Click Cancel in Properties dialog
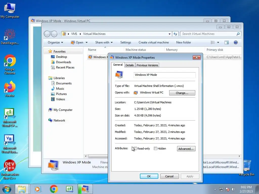Screen dimensions: 259x194 coord(169,176)
